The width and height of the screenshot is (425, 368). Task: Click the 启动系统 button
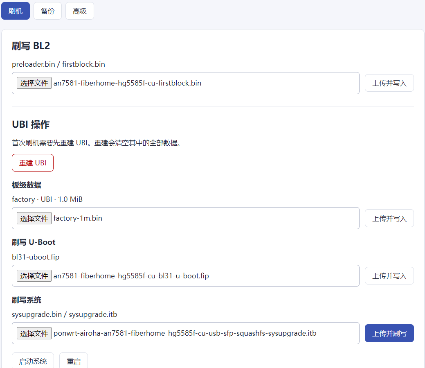pos(33,361)
